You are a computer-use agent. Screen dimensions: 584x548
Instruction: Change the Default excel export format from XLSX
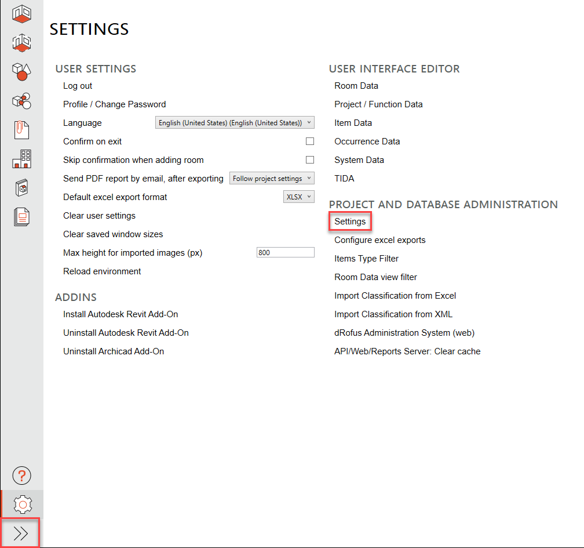[298, 197]
